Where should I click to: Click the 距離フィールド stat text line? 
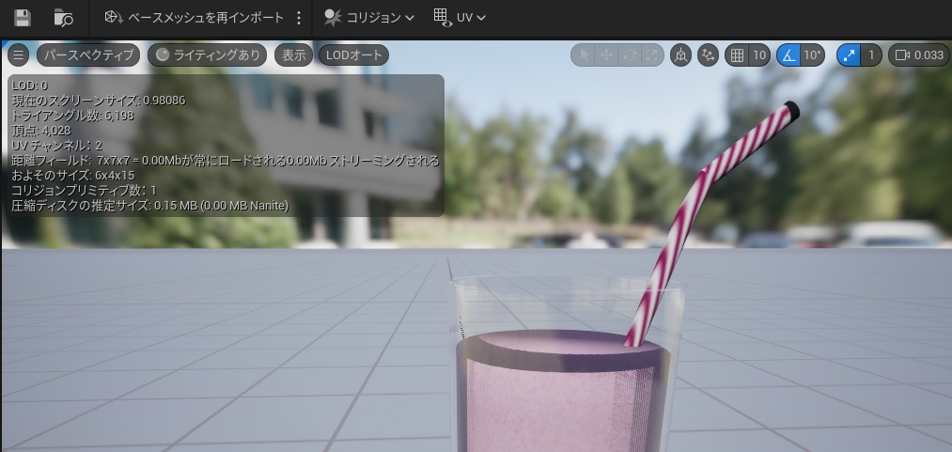coord(226,161)
